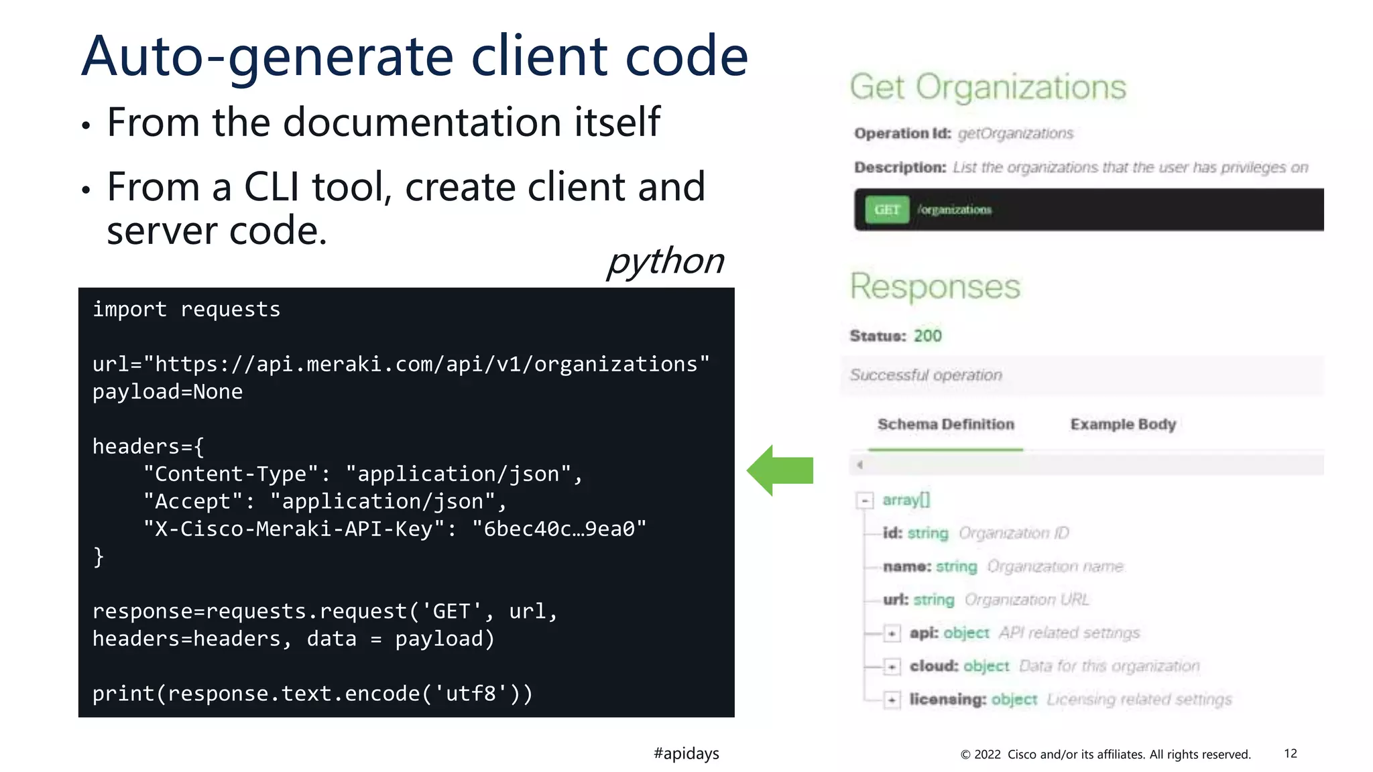Switch to the Schema Definition tab
The height and width of the screenshot is (772, 1373).
[x=945, y=425]
